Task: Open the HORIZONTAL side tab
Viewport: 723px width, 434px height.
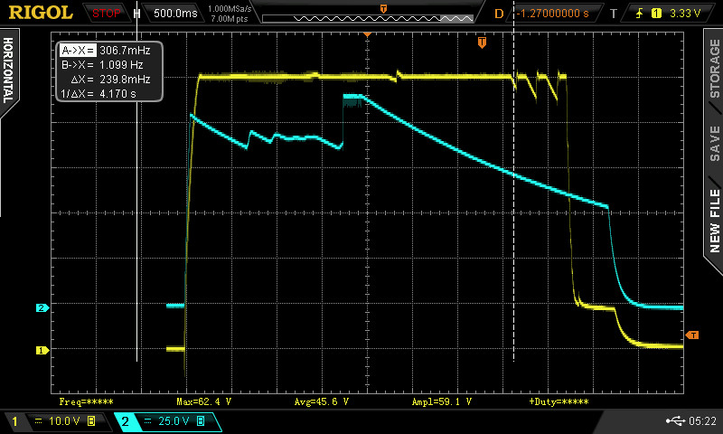Action: 8,71
